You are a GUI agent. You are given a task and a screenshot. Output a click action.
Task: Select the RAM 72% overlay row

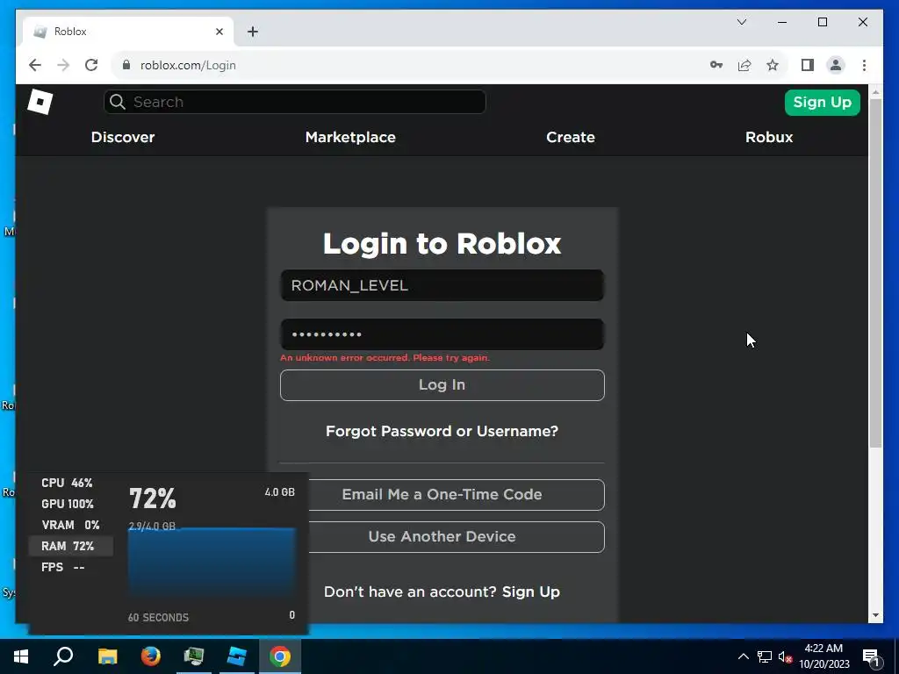tap(70, 546)
